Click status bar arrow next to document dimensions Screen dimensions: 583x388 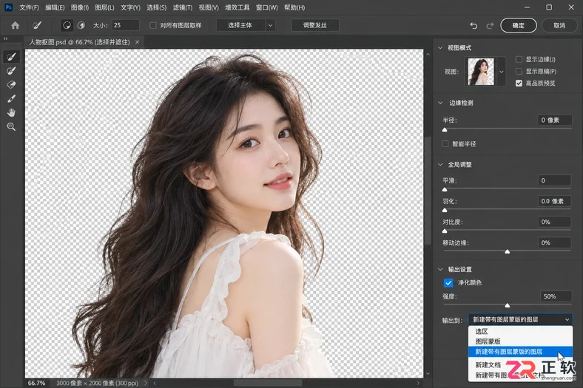pyautogui.click(x=145, y=383)
